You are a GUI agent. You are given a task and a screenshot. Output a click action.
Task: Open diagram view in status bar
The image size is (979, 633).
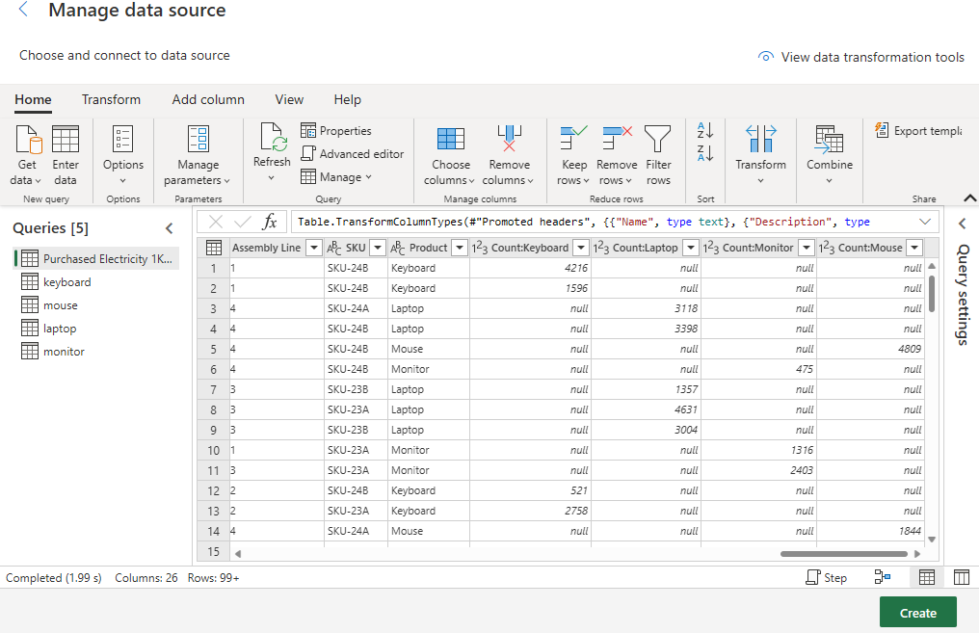point(882,577)
